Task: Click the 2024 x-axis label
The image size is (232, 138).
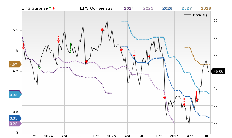Action: [x=48, y=136]
